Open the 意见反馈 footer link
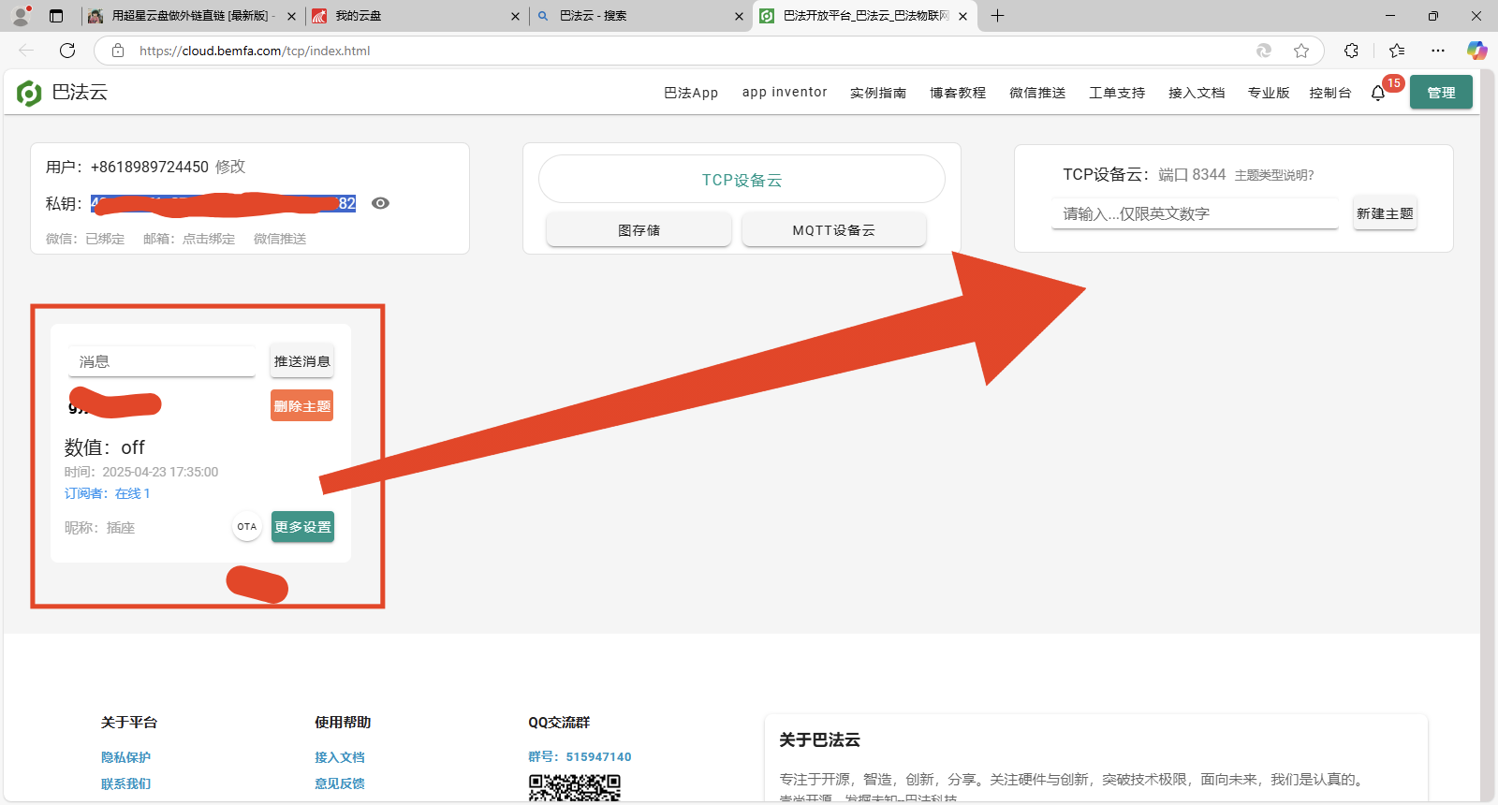Image resolution: width=1498 pixels, height=805 pixels. (x=340, y=783)
